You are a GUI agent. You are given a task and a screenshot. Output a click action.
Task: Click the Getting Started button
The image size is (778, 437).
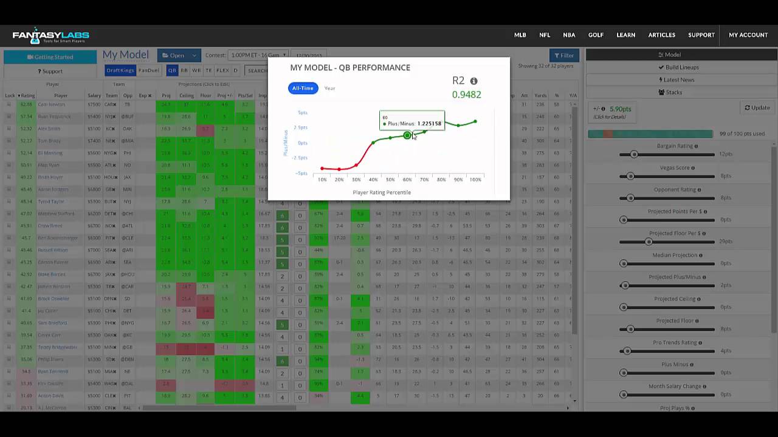coord(50,57)
